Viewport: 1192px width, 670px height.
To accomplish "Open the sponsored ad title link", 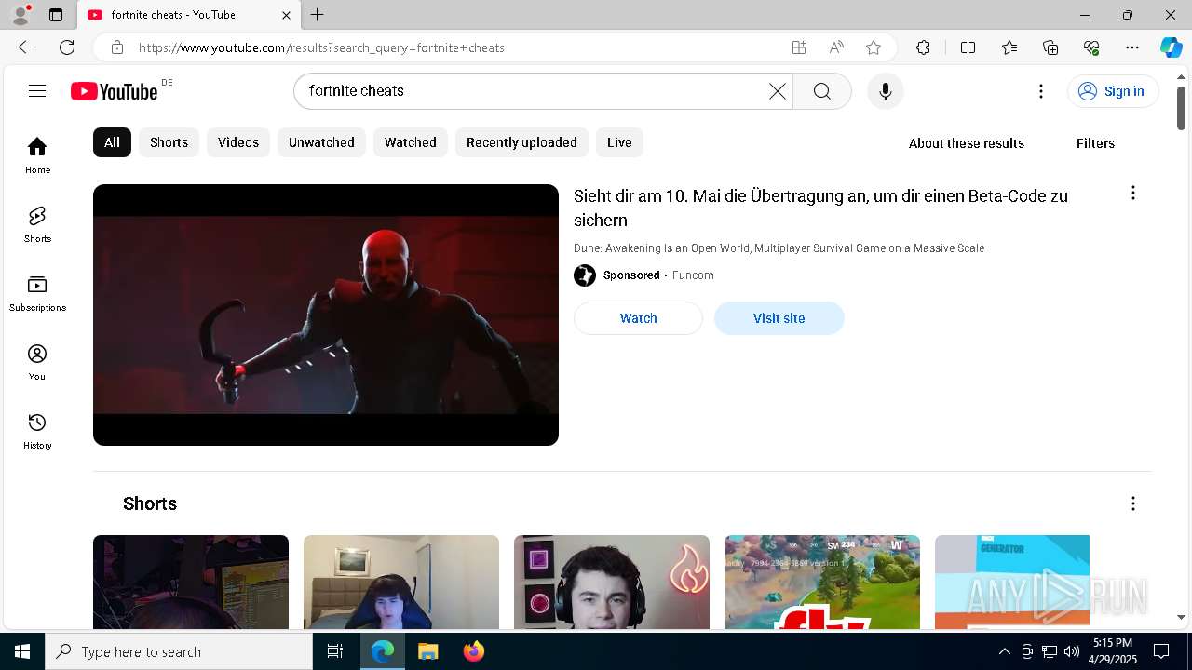I will point(820,208).
